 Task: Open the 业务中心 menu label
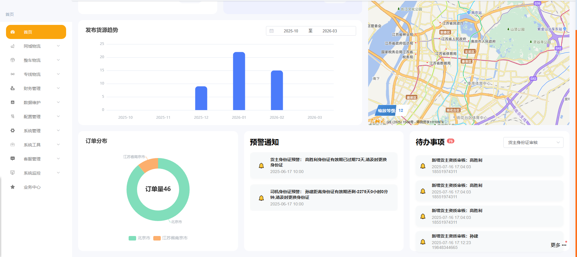click(32, 187)
